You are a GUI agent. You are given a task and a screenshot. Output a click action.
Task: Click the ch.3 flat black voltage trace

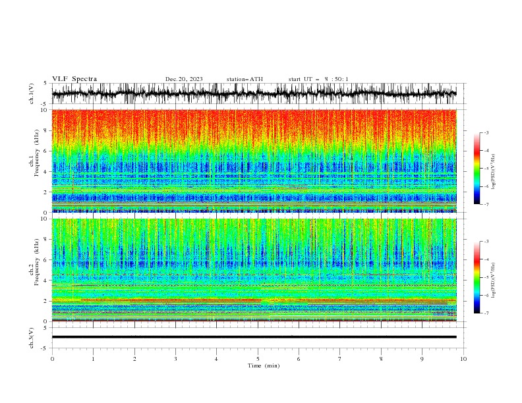[254, 337]
